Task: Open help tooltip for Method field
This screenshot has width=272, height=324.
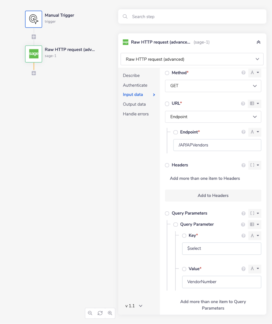Action: [243, 73]
